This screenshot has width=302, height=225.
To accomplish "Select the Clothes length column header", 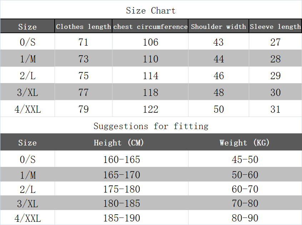I will (84, 26).
